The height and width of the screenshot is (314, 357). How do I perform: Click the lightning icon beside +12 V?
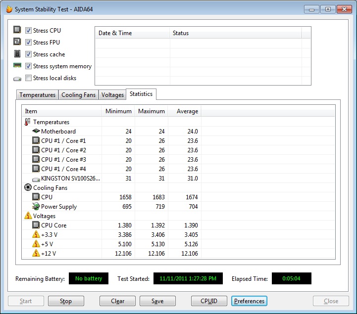click(x=36, y=253)
